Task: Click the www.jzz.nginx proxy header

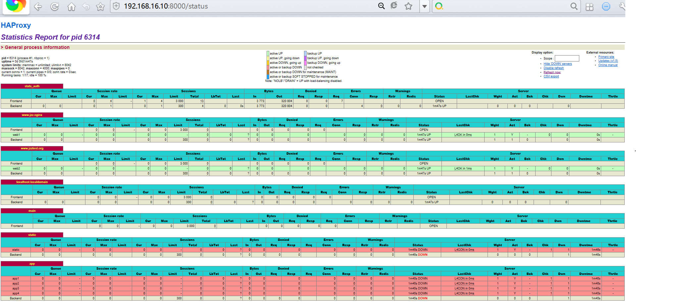Action: 32,115
